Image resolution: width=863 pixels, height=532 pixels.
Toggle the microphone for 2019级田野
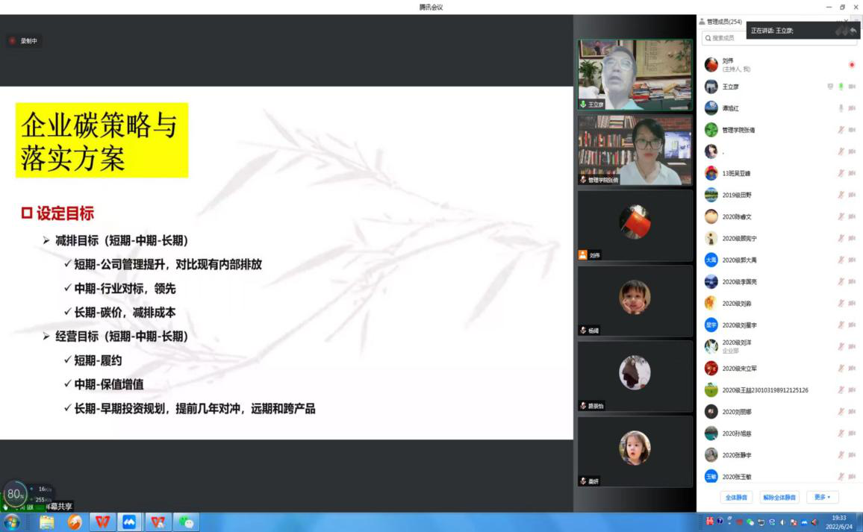pos(841,195)
